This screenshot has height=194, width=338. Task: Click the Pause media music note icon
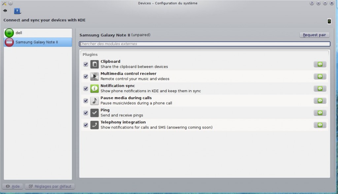click(94, 100)
